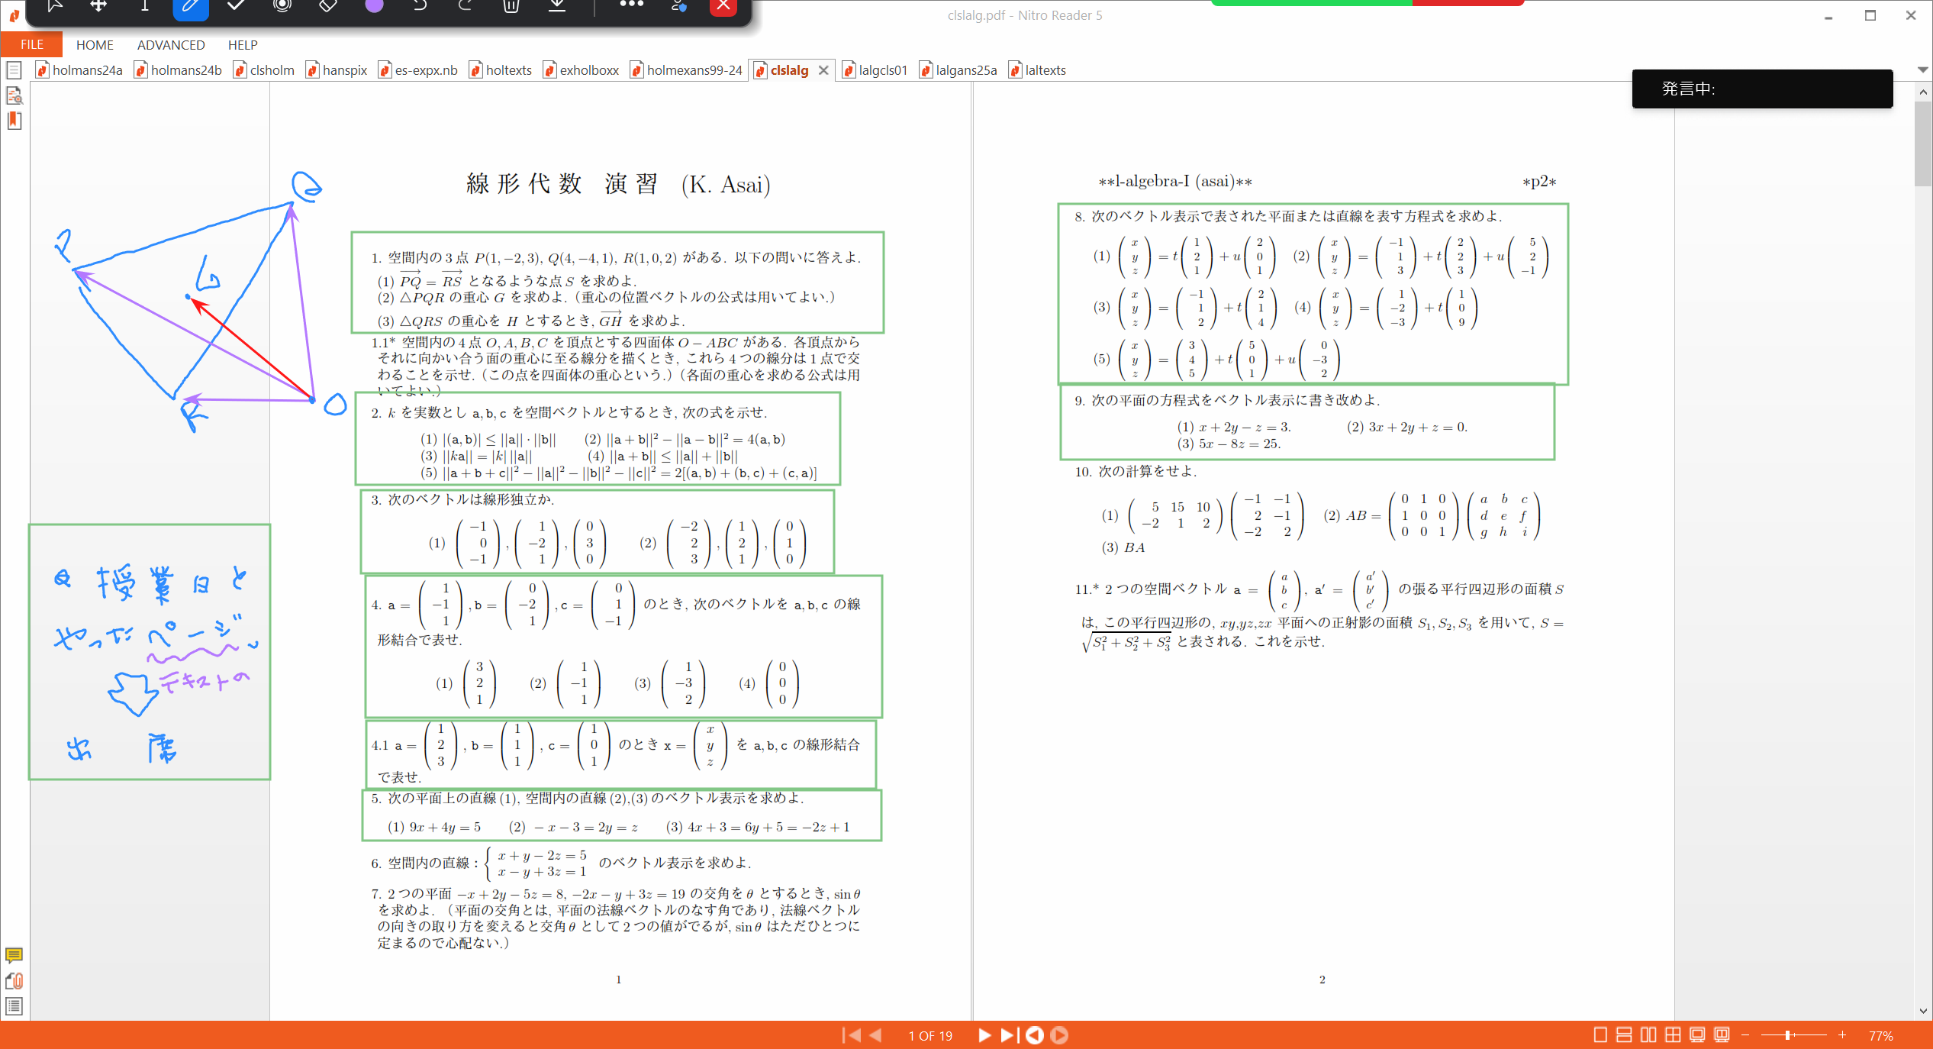This screenshot has width=1933, height=1049.
Task: Open the Bookmarks pane in left sidebar
Action: pos(14,121)
